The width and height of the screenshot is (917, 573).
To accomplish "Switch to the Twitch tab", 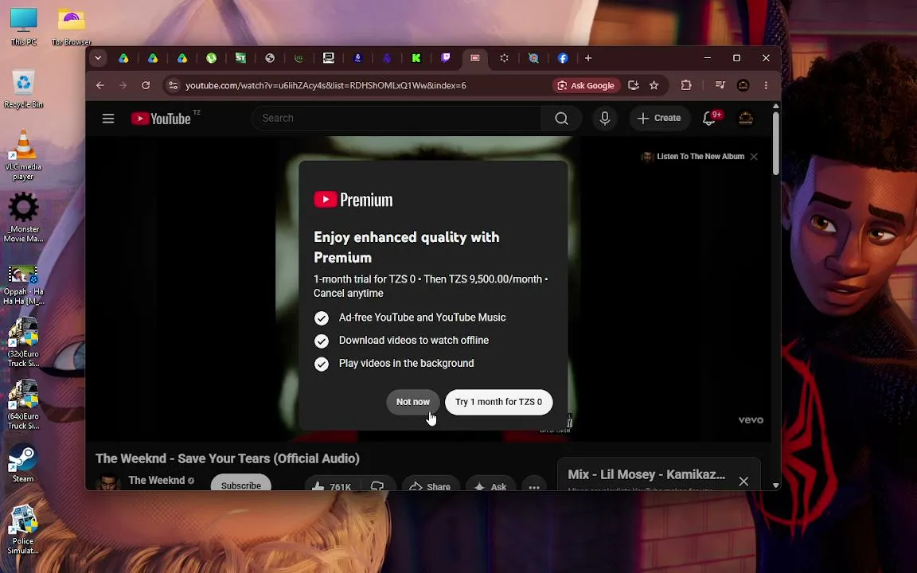I will 446,58.
